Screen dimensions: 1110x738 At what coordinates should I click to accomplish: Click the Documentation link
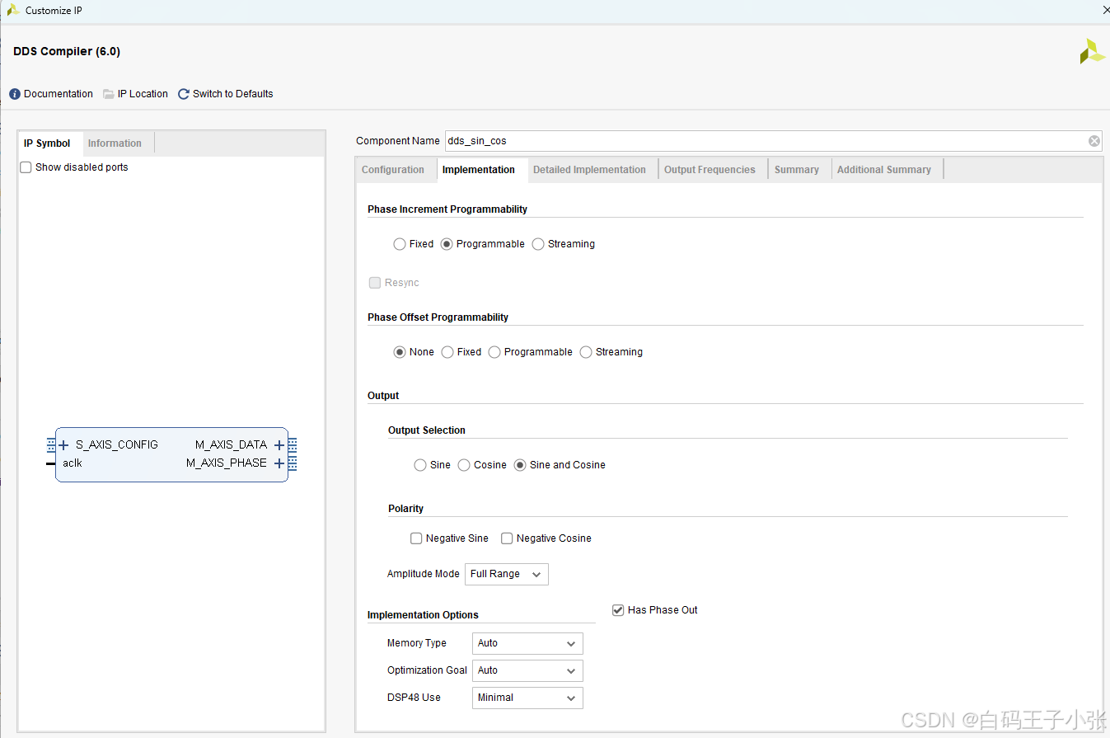coord(59,94)
